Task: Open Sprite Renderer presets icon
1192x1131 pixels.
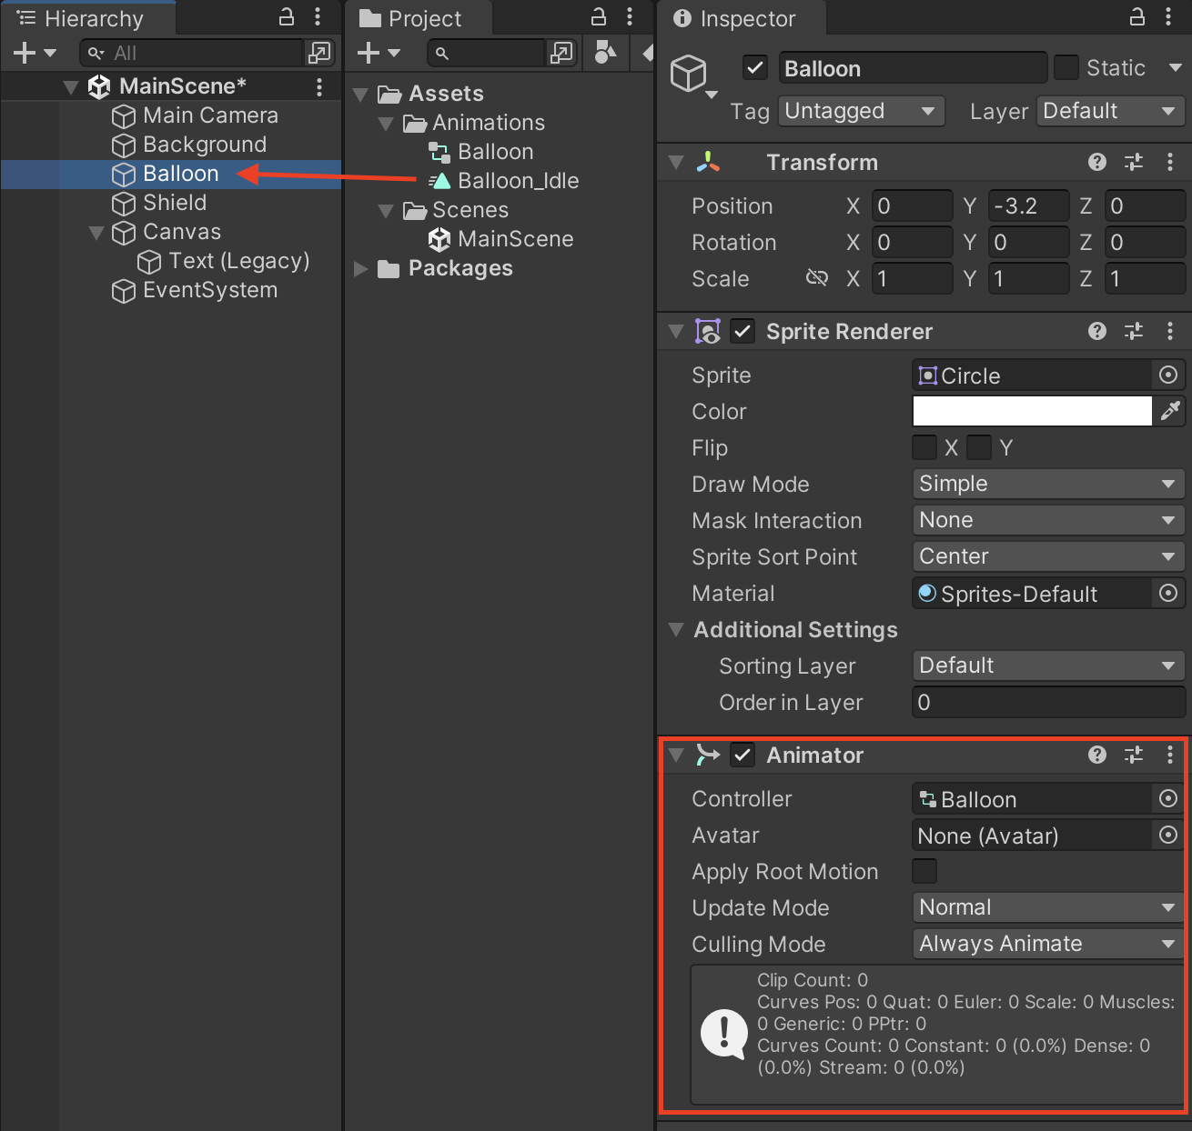Action: [x=1134, y=332]
